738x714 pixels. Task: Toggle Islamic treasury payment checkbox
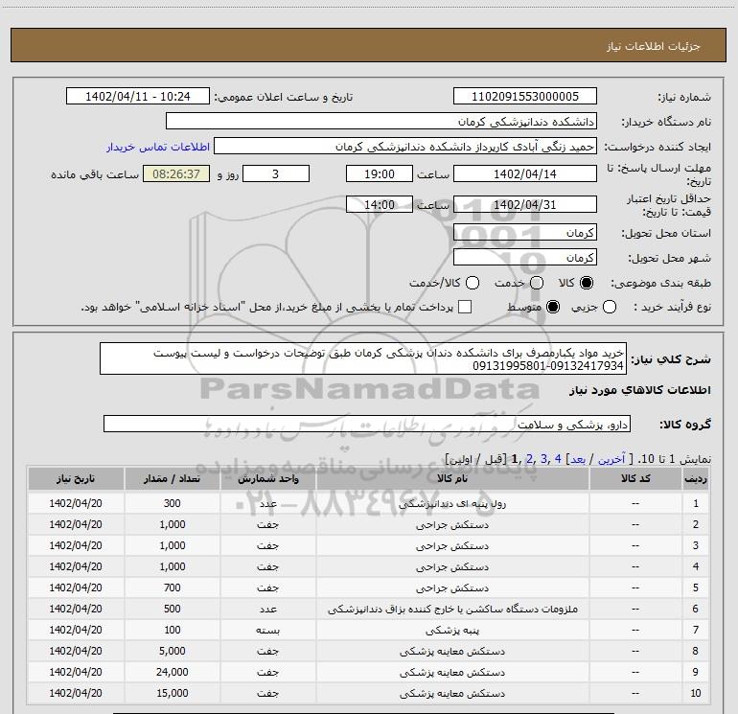tap(465, 307)
